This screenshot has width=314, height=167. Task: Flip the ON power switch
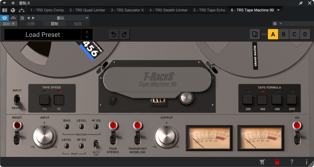pos(297,137)
